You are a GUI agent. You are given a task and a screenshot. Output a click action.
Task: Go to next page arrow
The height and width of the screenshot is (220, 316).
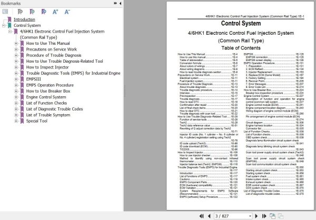coord(256,216)
